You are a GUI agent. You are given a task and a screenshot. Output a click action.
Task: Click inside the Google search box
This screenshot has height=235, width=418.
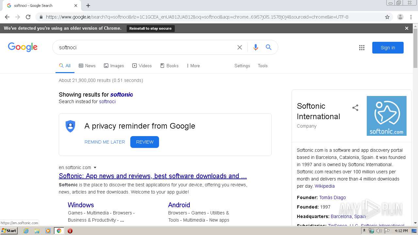point(145,47)
